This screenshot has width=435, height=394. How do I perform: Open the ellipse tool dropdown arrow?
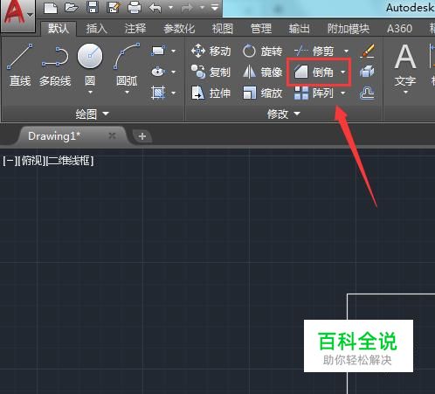pos(173,72)
